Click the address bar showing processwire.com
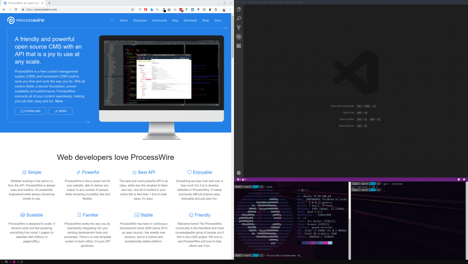Image resolution: width=468 pixels, height=264 pixels. click(x=75, y=9)
